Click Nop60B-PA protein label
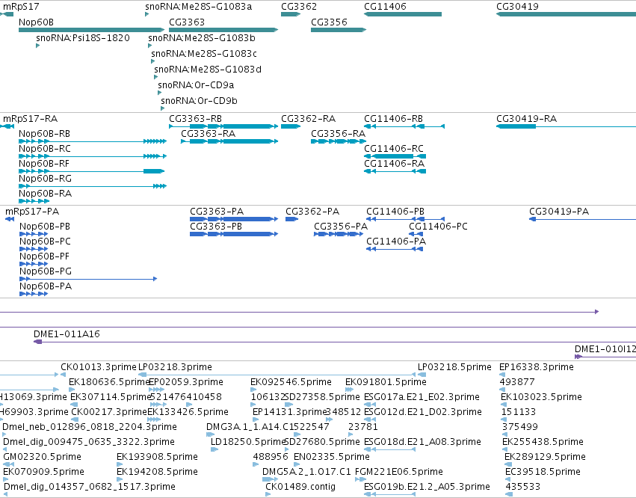This screenshot has height=498, width=636. [46, 286]
